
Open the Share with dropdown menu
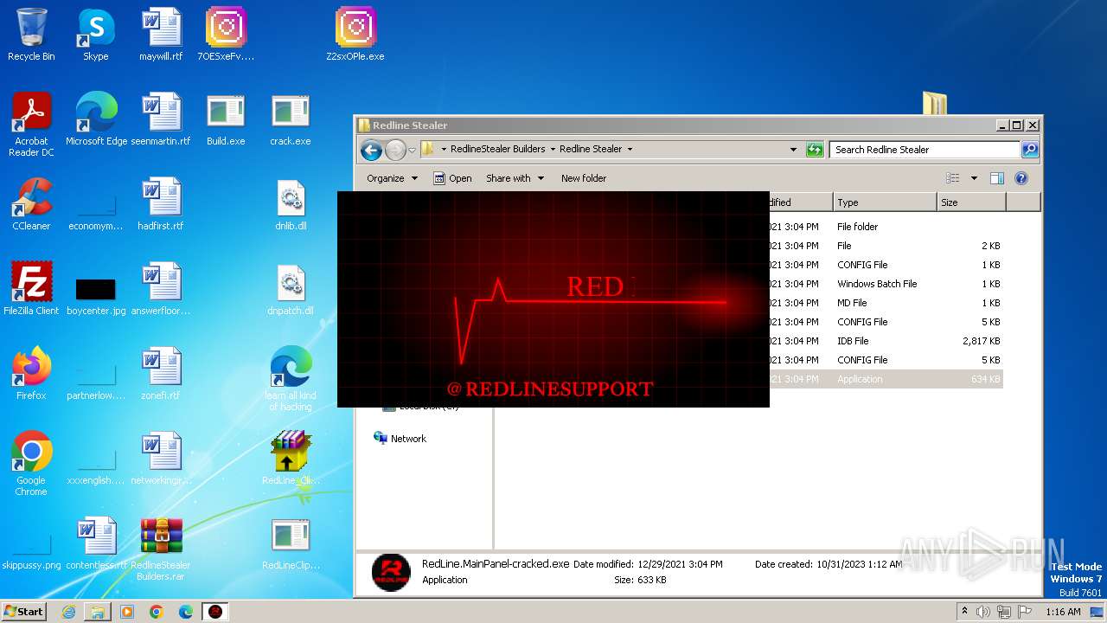point(515,178)
